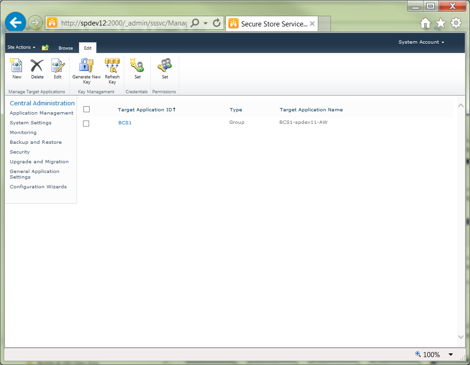Viewport: 470px width, 365px height.
Task: Click the browser forward arrow
Action: click(x=35, y=22)
